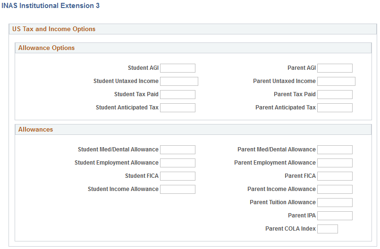
Task: Click the Student AGI input field
Action: (x=177, y=68)
